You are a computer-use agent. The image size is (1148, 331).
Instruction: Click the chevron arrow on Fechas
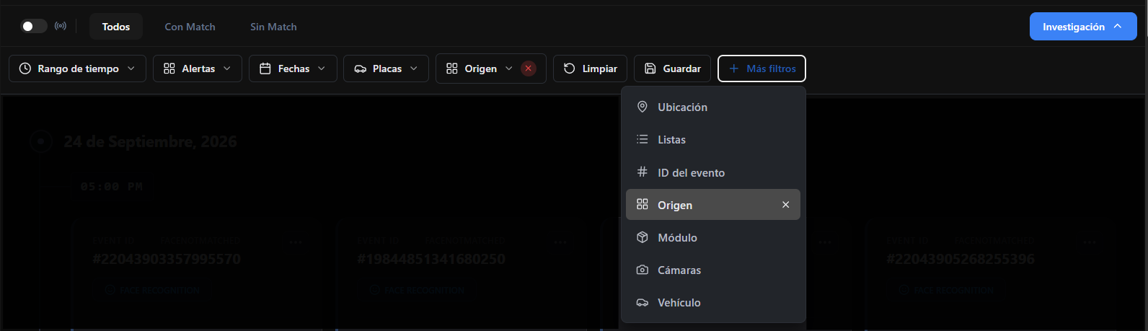pos(322,69)
